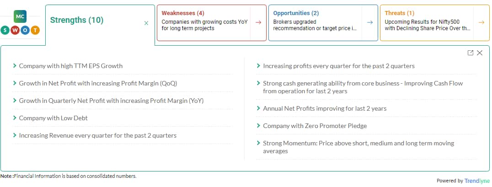Viewport: 492px width, 187px height.
Task: Open 'Annual Net Profits improving for last 2 years'
Action: pos(325,108)
